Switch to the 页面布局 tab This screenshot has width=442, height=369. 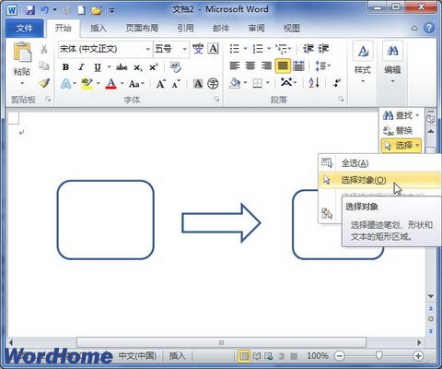[x=142, y=29]
